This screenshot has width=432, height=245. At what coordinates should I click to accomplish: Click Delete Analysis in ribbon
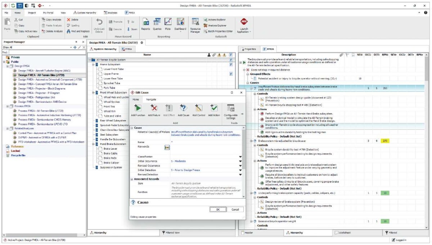tap(52, 31)
